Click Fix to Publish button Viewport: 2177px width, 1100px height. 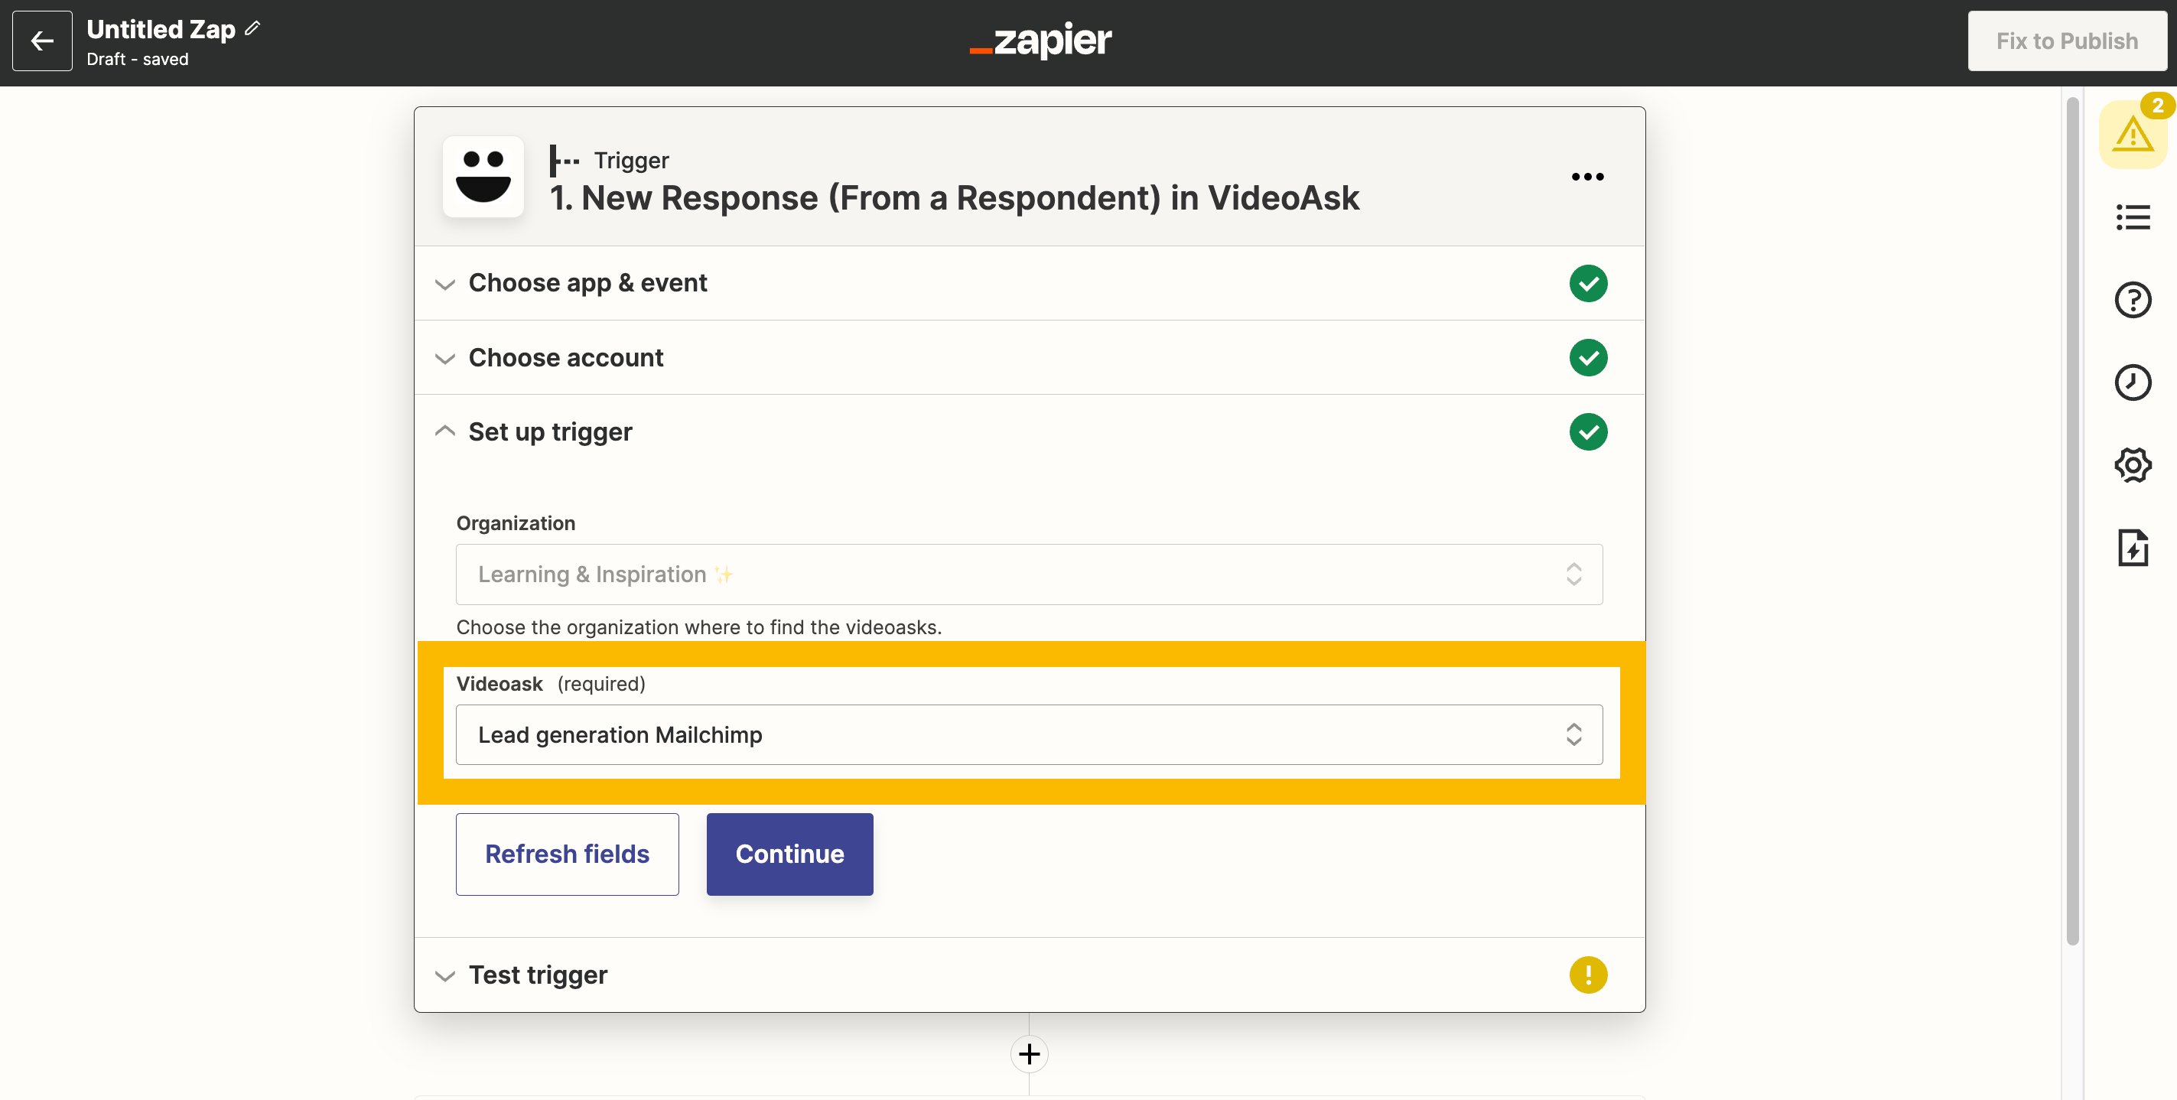click(2066, 41)
